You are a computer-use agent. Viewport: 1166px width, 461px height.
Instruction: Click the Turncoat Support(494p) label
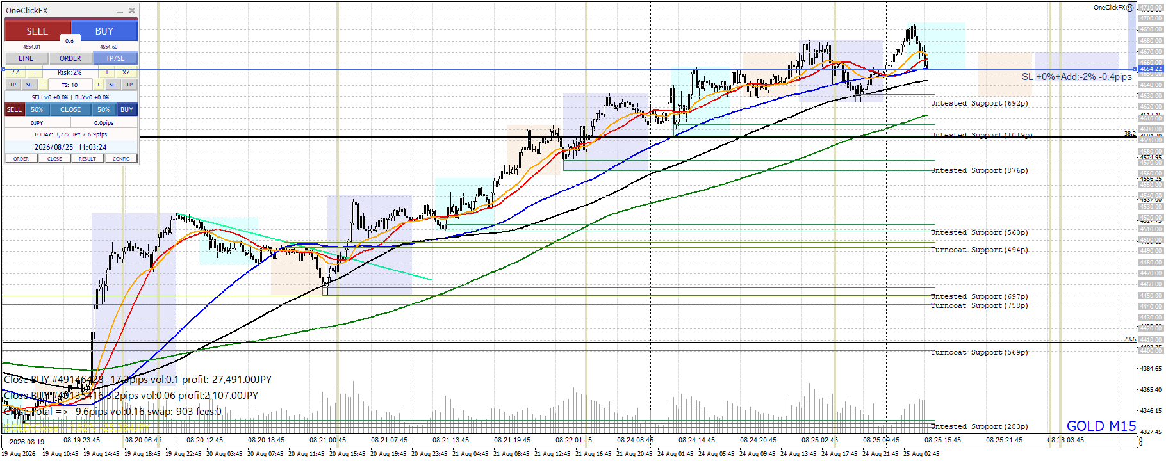point(979,250)
